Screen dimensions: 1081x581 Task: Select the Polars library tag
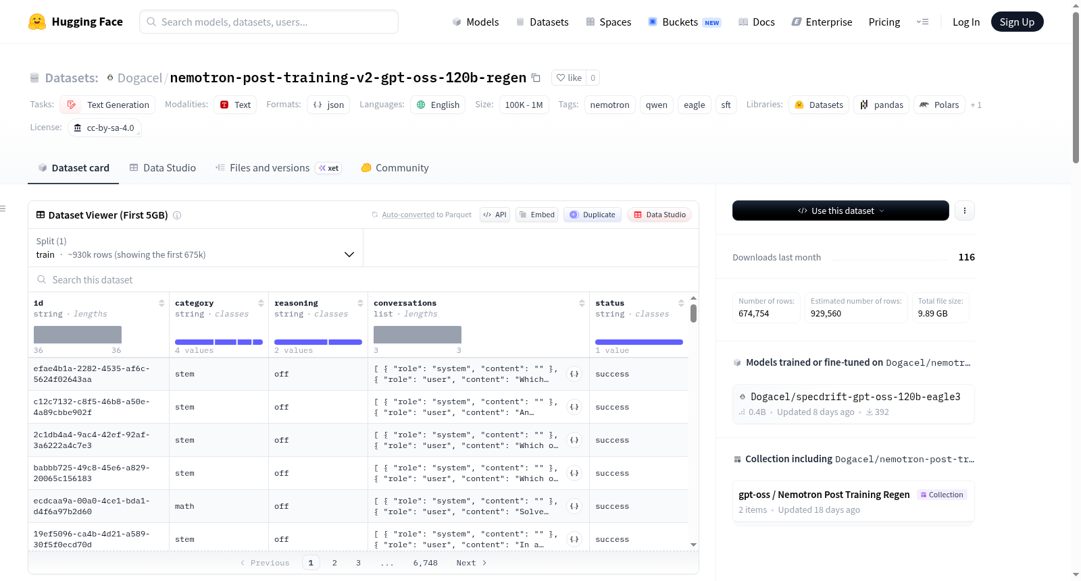[x=939, y=105]
